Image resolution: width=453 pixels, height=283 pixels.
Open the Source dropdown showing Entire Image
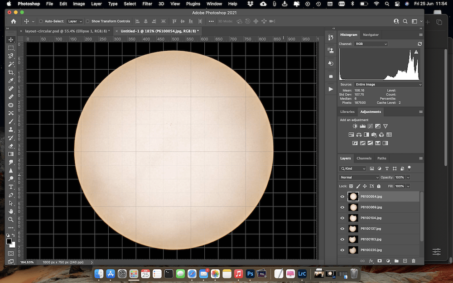tap(388, 84)
